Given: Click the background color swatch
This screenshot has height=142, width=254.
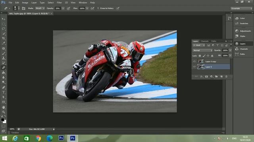Looking at the screenshot, I should 5,122.
